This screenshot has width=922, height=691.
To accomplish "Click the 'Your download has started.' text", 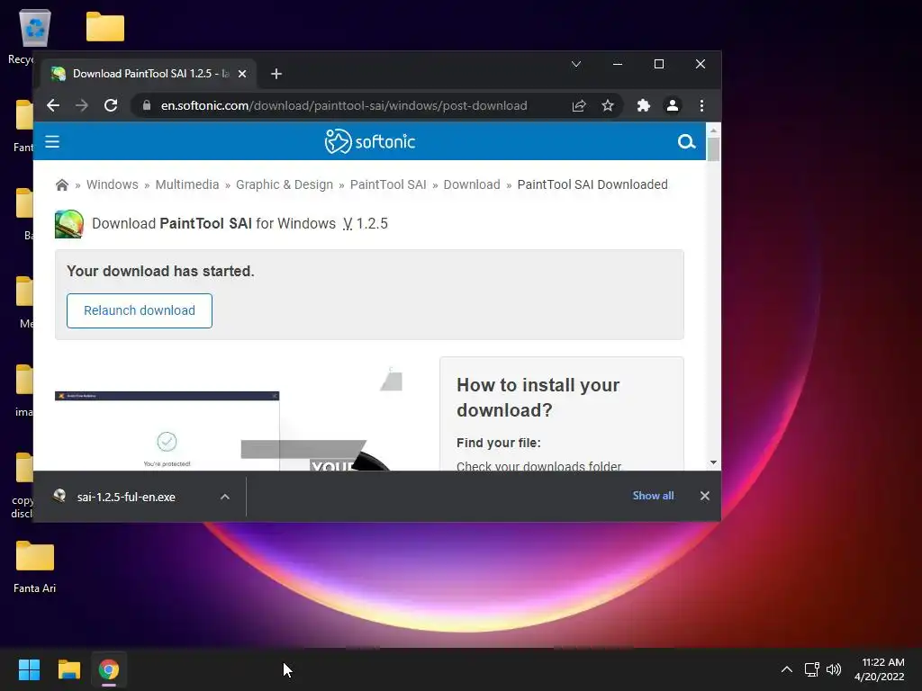I will point(160,271).
